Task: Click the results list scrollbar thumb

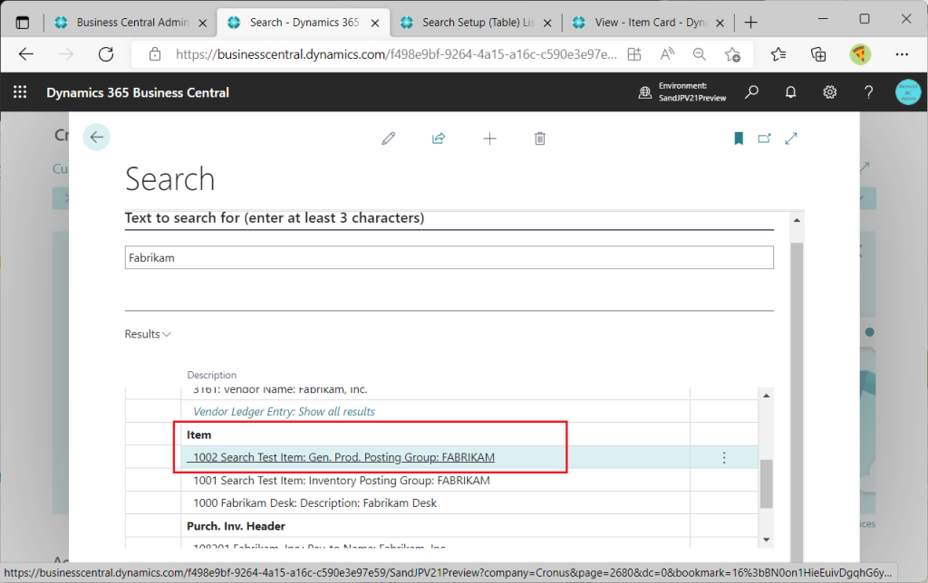Action: pos(767,483)
